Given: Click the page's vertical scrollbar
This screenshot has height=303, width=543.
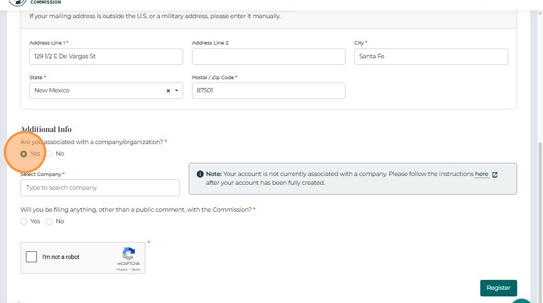Looking at the screenshot, I should coord(539,220).
